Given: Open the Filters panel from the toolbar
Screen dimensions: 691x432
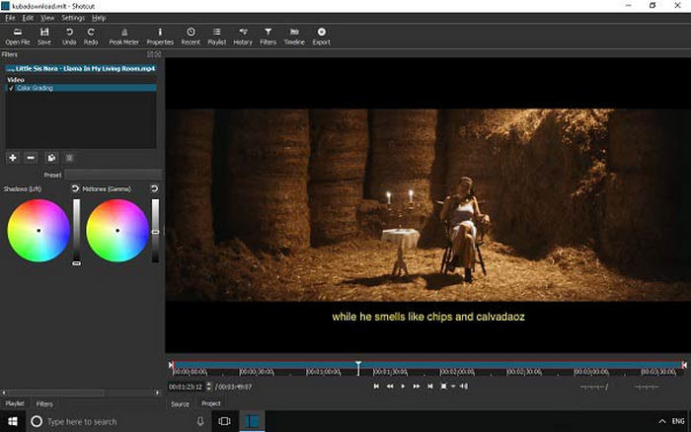Looking at the screenshot, I should click(268, 36).
